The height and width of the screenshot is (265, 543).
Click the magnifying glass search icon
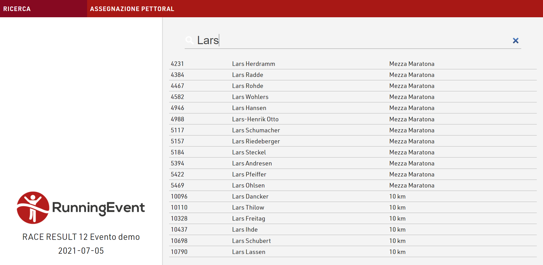point(189,40)
